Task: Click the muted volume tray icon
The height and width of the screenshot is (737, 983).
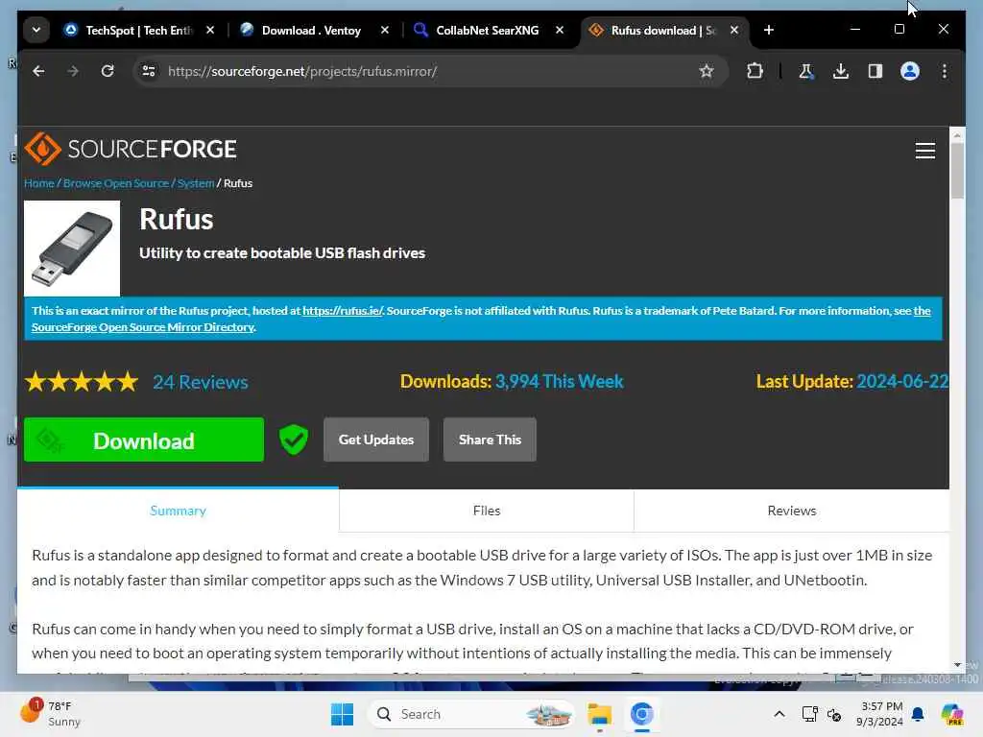Action: [x=834, y=714]
